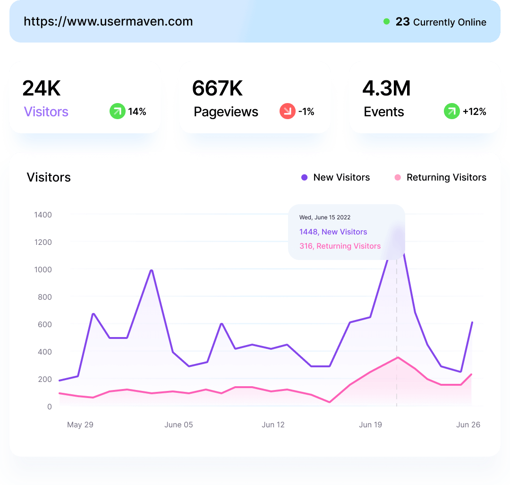Click the May 29 x-axis date label
The height and width of the screenshot is (485, 510).
tap(80, 424)
